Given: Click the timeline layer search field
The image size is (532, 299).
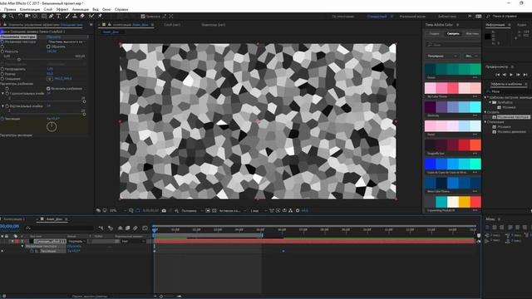Looking at the screenshot, I should (59, 228).
